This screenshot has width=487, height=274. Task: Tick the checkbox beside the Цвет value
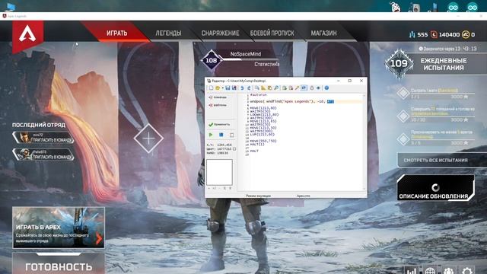pos(234,149)
